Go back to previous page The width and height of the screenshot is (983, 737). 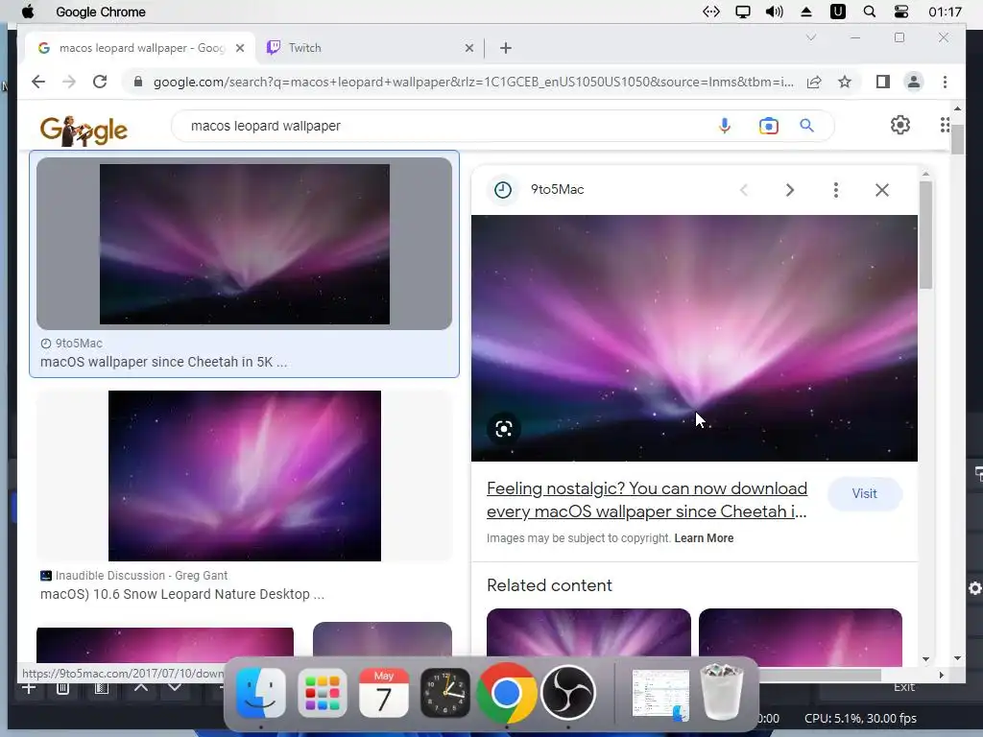[38, 82]
